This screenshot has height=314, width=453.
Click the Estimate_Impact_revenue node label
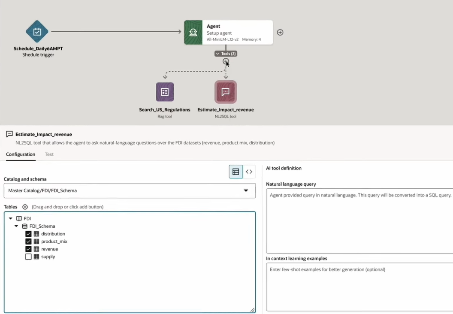pyautogui.click(x=226, y=110)
